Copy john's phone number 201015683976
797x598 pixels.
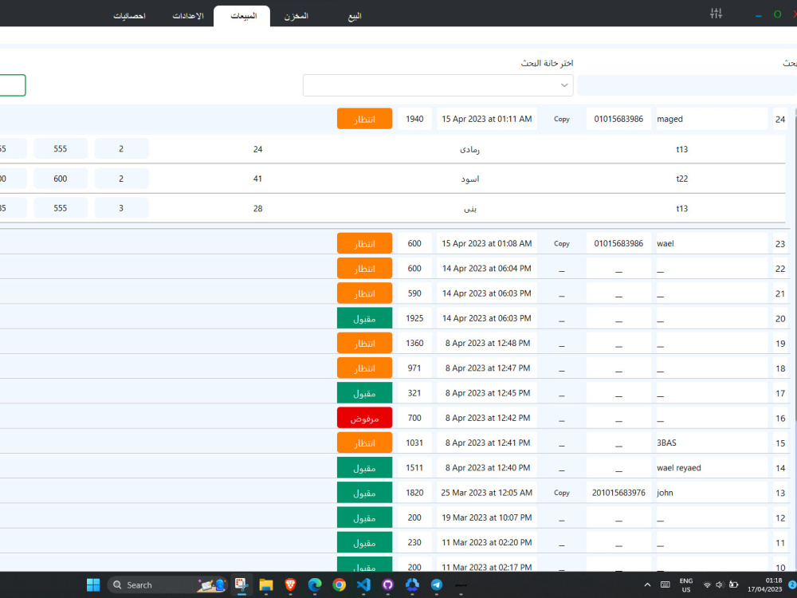click(x=561, y=492)
